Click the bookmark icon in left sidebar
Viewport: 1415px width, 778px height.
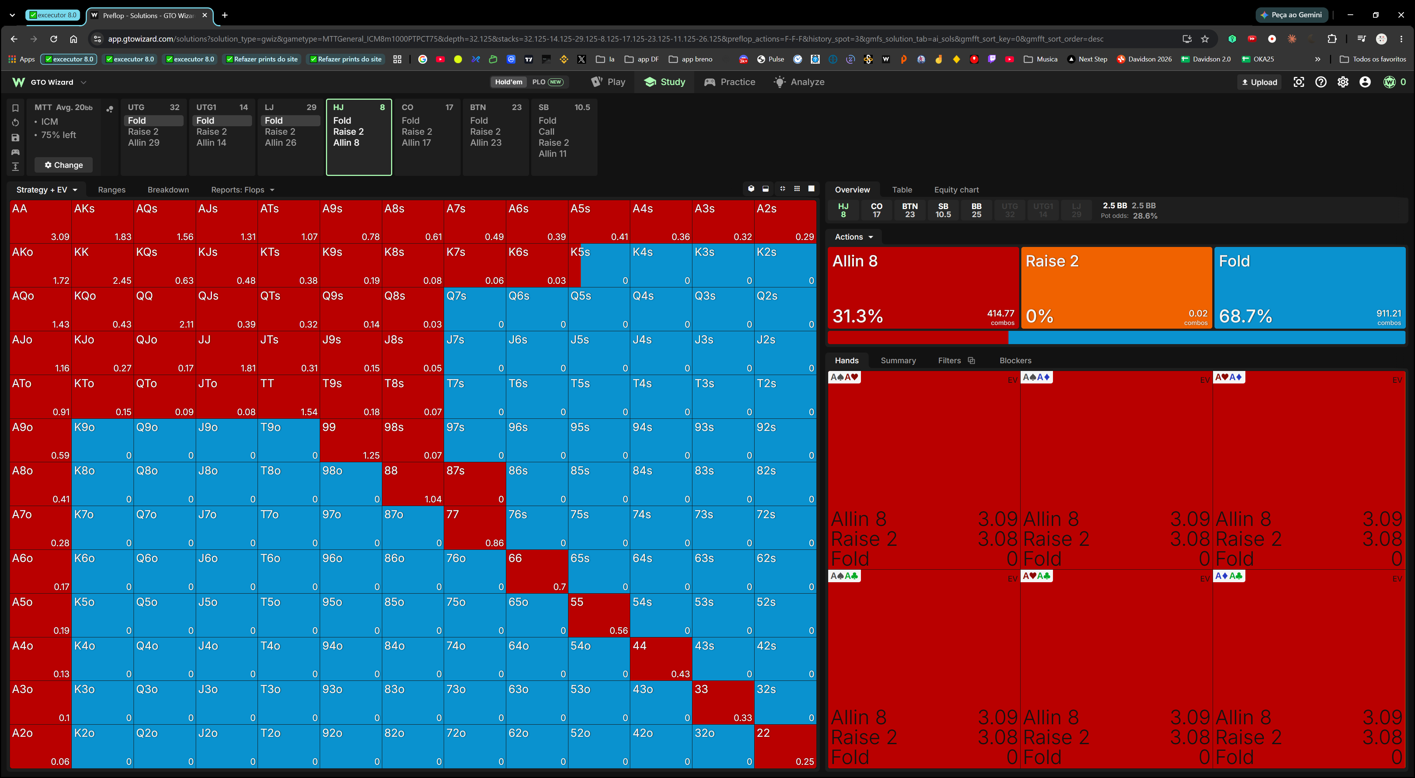(x=15, y=108)
